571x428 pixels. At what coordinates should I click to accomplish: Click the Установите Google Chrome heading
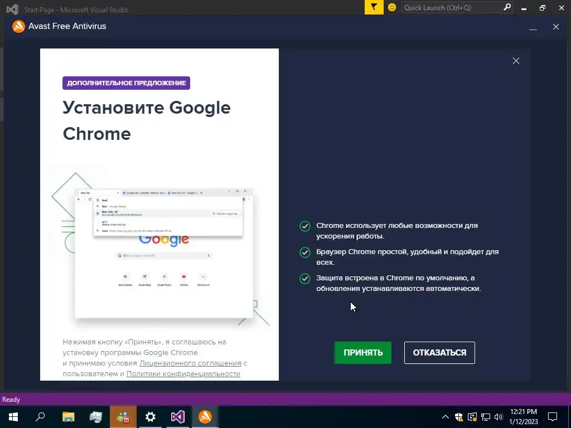pyautogui.click(x=147, y=120)
